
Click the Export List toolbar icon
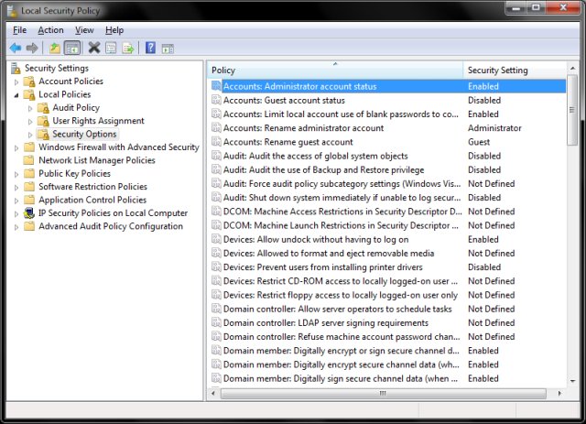click(x=128, y=48)
